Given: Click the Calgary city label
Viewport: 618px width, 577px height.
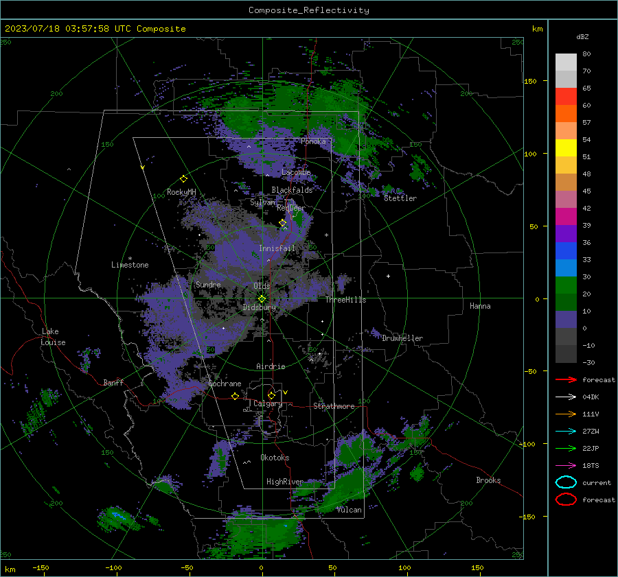Looking at the screenshot, I should point(268,403).
